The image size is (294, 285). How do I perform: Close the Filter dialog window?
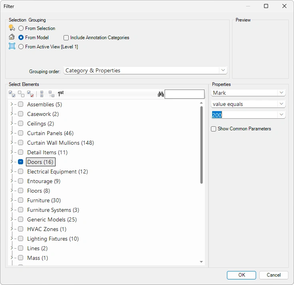click(284, 6)
